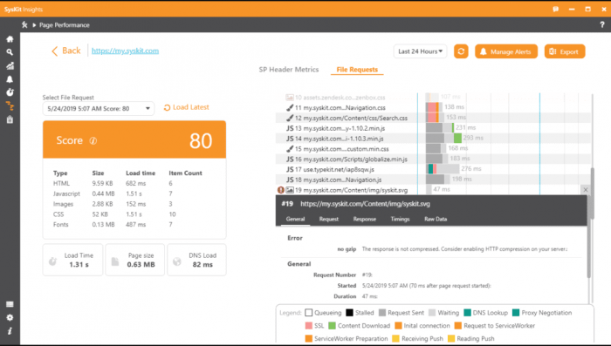
Task: Open the Raw Data tab
Action: [436, 219]
